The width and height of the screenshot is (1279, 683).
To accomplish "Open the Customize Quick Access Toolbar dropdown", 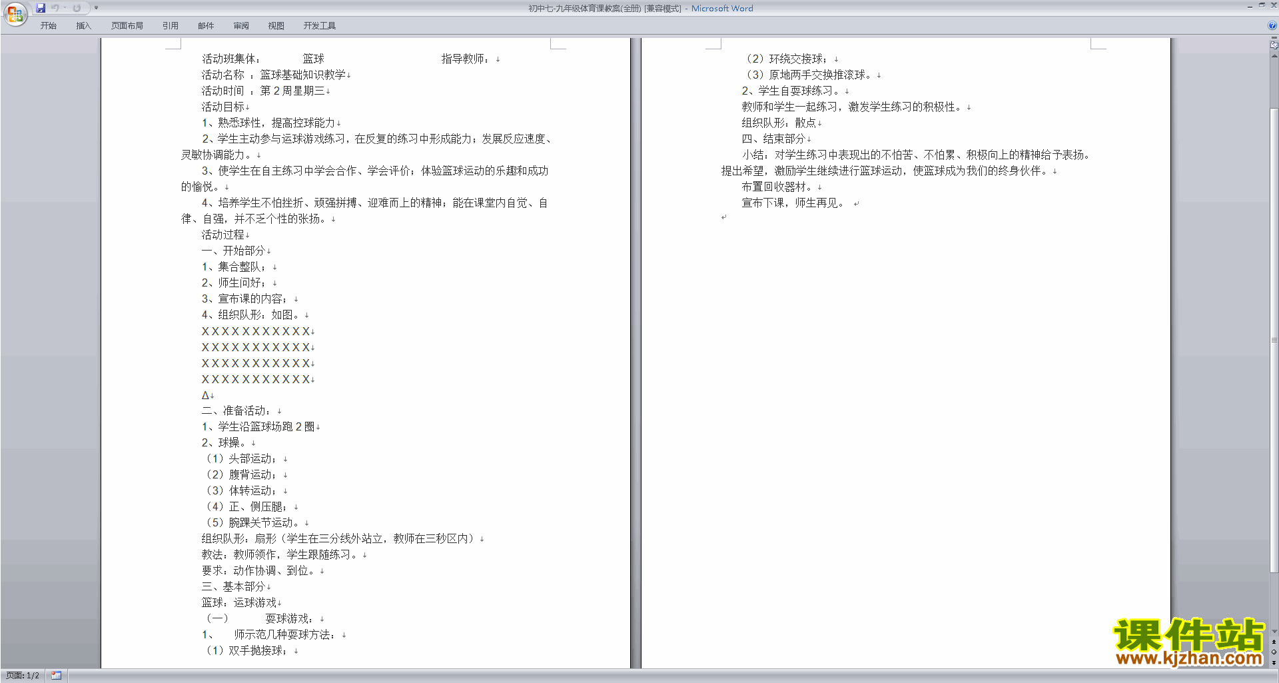I will pyautogui.click(x=96, y=8).
